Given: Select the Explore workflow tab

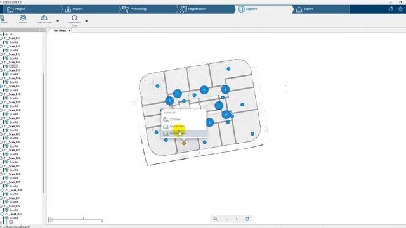Looking at the screenshot, I should pyautogui.click(x=264, y=9).
